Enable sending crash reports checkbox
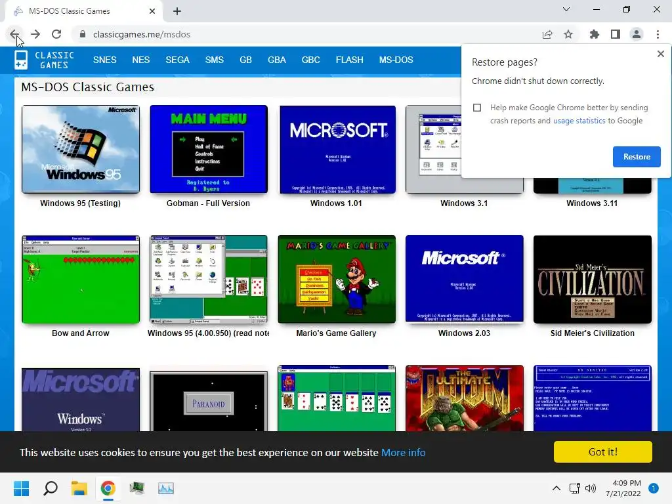Screen dimensions: 672x504 (477, 108)
